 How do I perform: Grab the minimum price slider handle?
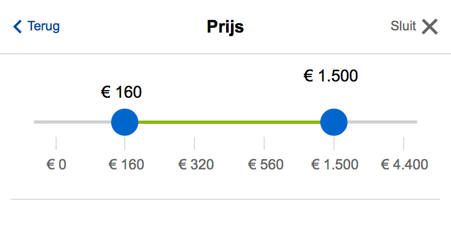125,122
